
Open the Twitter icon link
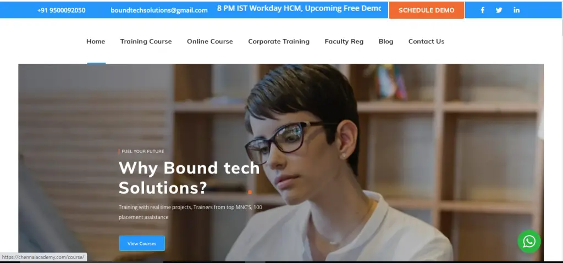(x=499, y=10)
